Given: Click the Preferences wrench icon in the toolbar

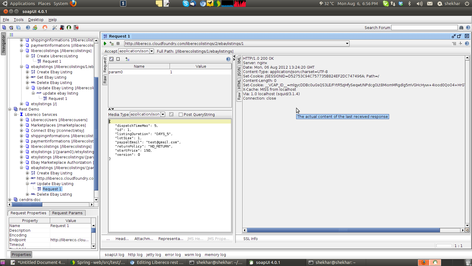Looking at the screenshot, I should point(55,27).
